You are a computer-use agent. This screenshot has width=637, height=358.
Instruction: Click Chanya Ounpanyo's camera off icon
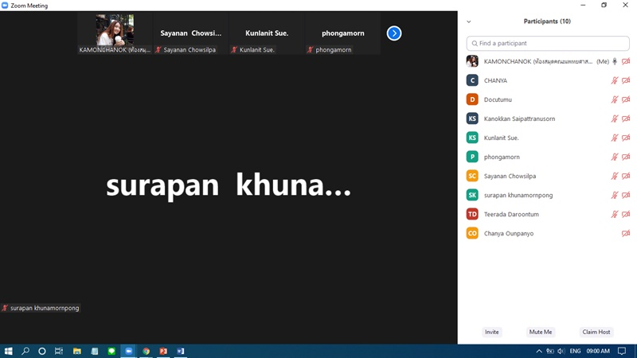pos(626,233)
